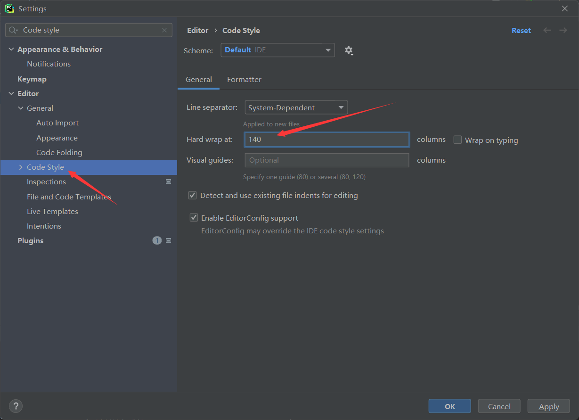
Task: Click the icon next to Inspections entry
Action: pos(168,181)
